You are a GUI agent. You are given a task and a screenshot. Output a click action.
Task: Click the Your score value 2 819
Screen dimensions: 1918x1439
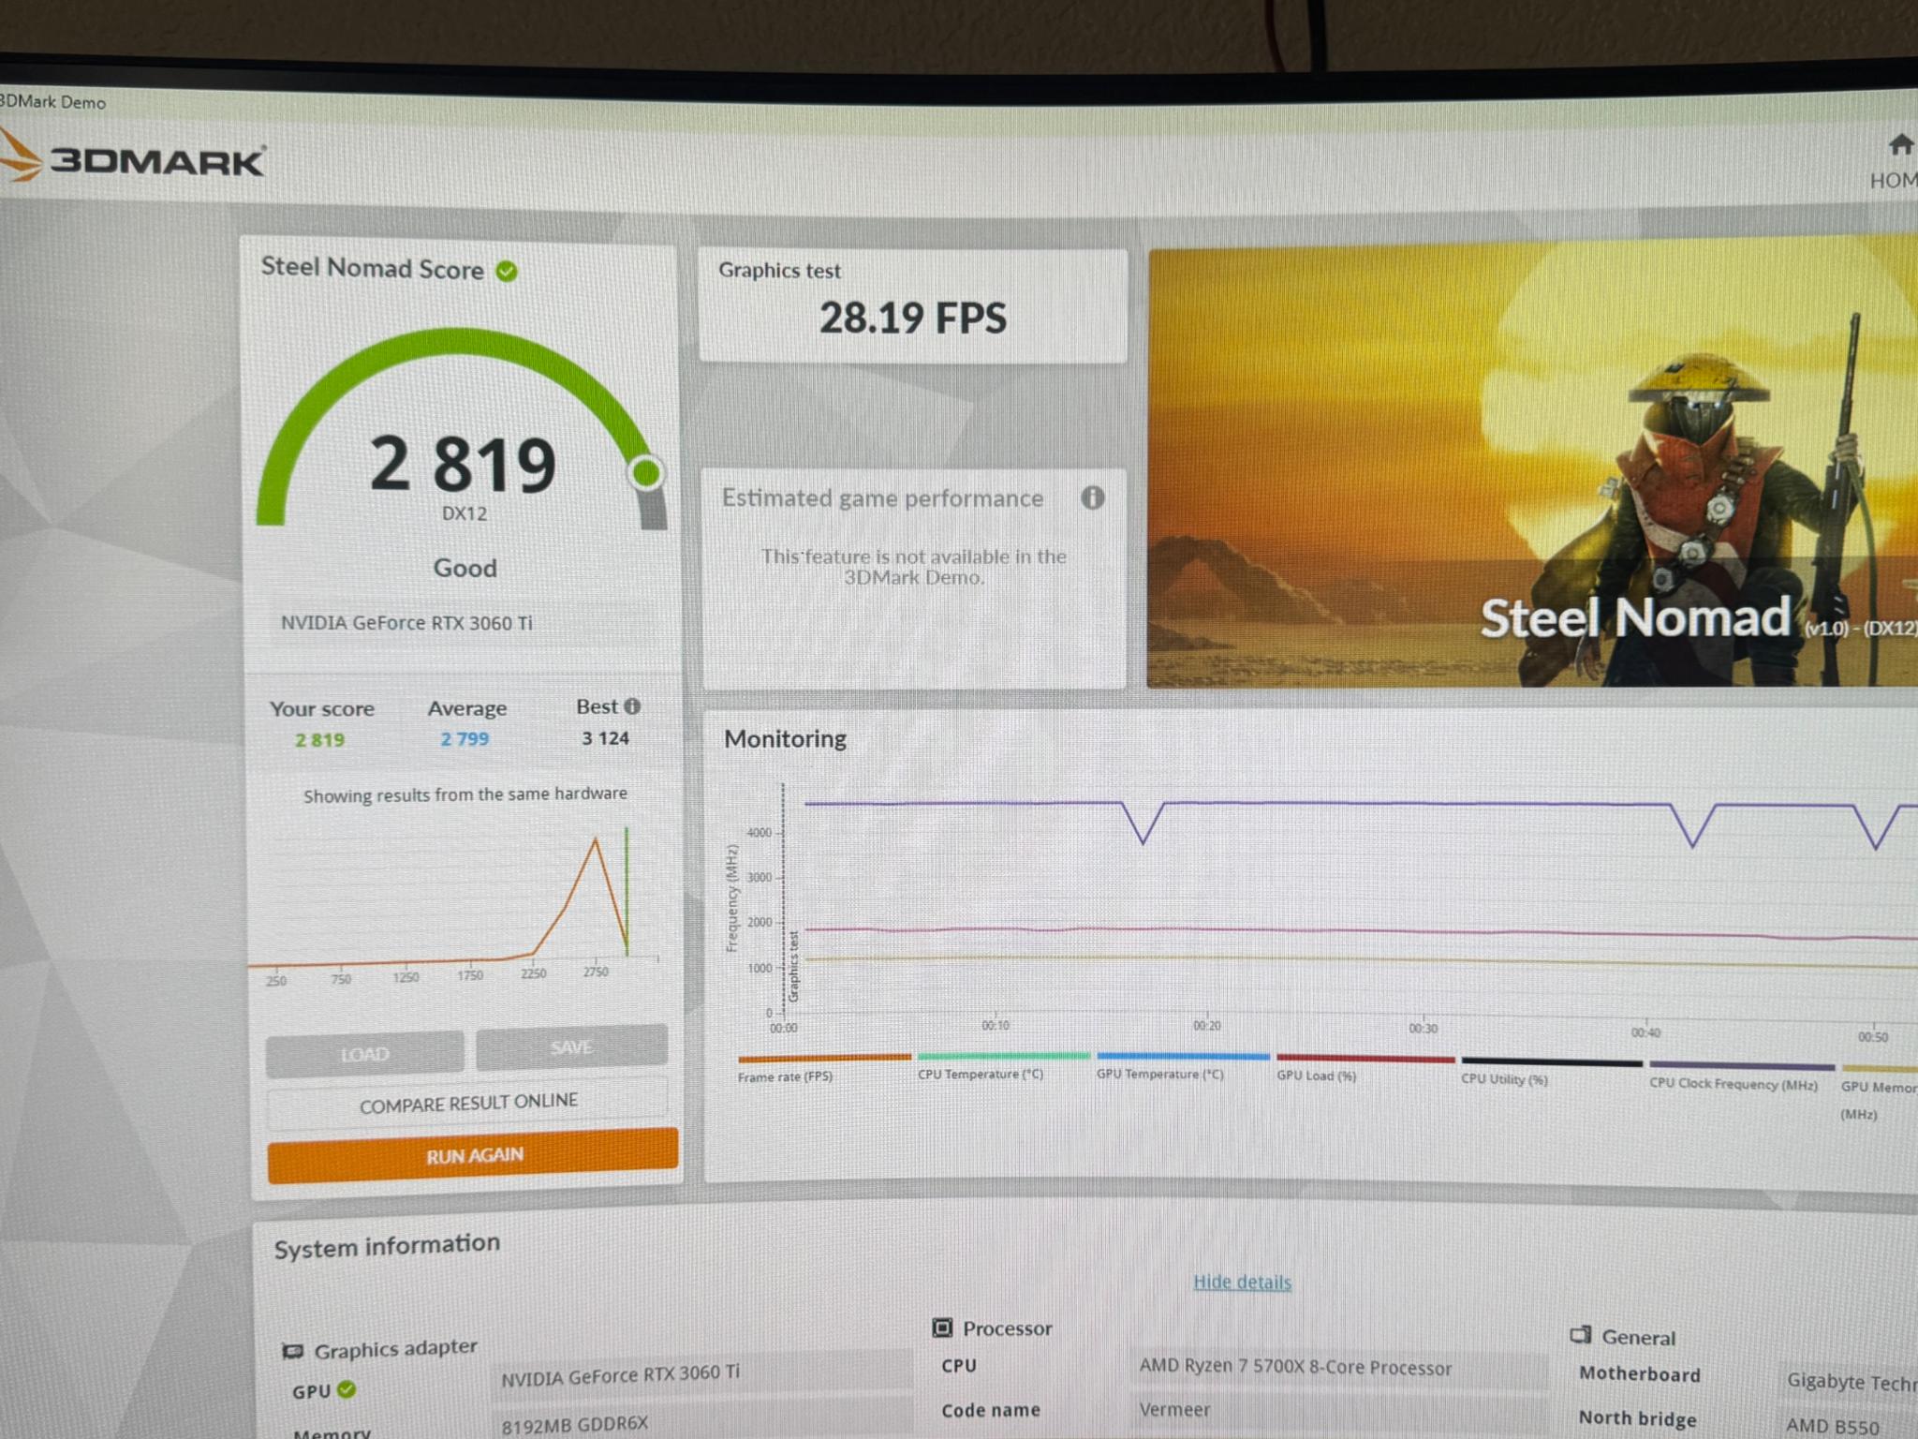click(319, 740)
